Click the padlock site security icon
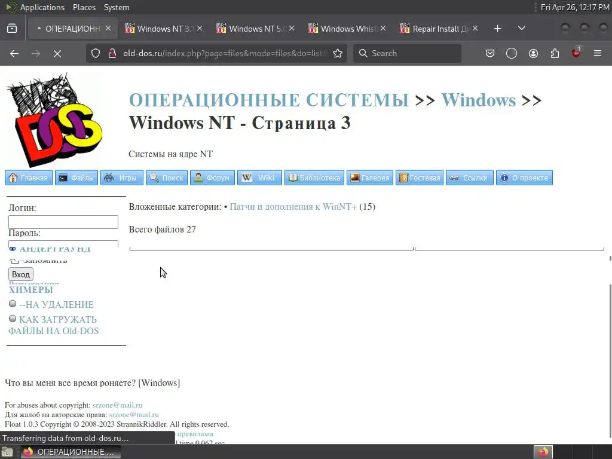Viewport: 612px width, 459px height. click(x=112, y=53)
